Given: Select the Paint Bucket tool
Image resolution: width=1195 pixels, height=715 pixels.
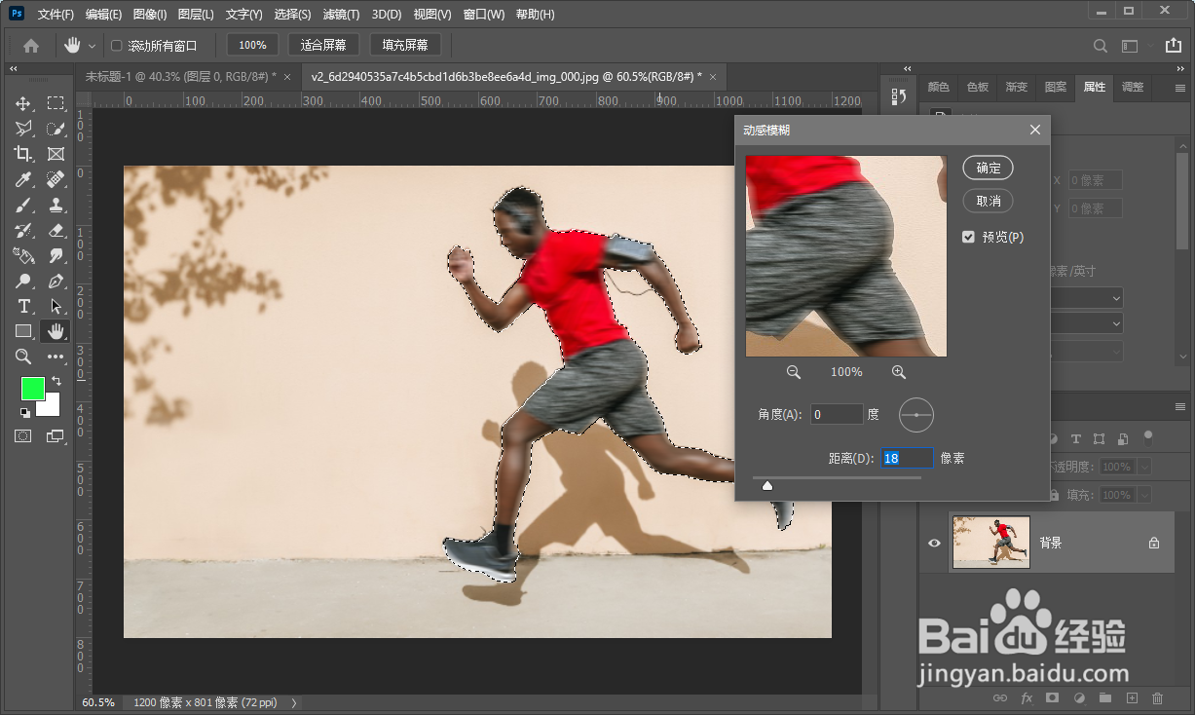Looking at the screenshot, I should point(23,255).
